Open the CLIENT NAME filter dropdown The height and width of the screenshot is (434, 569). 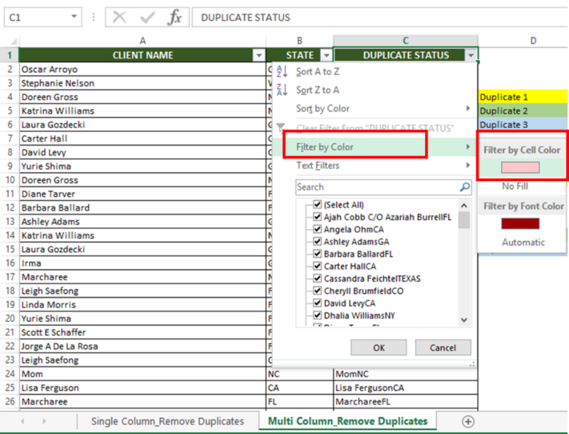(x=259, y=55)
